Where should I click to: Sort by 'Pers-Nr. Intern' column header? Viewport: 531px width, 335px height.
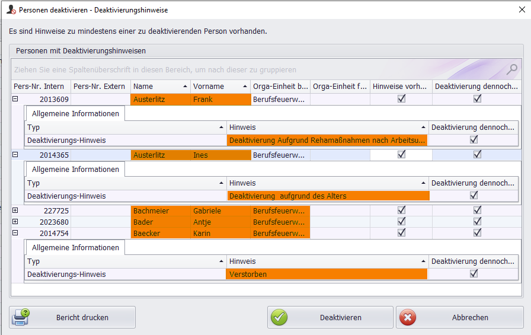(39, 87)
